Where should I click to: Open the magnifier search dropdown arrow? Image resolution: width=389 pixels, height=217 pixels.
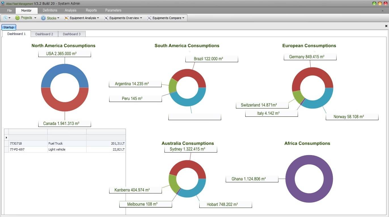click(9, 18)
